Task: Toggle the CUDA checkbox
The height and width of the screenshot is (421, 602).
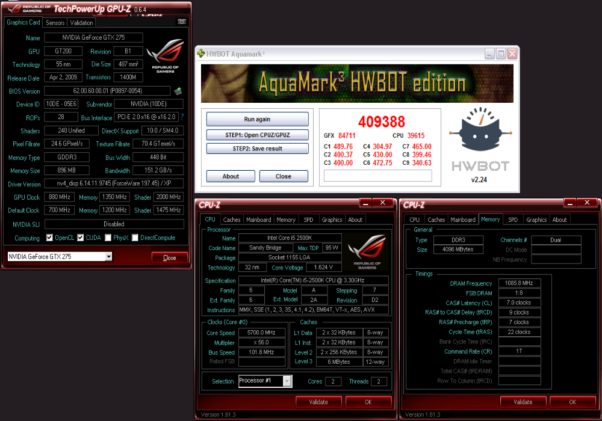Action: pyautogui.click(x=80, y=238)
